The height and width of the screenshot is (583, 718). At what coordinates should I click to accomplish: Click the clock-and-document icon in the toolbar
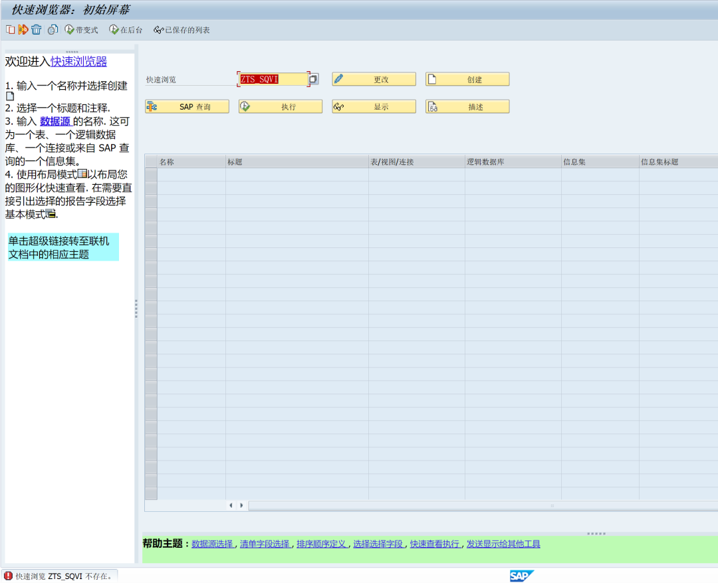(x=53, y=30)
